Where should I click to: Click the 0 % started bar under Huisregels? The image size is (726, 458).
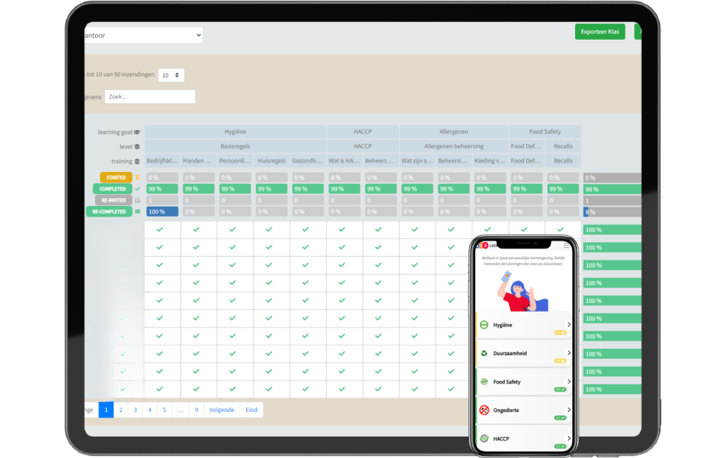272,178
